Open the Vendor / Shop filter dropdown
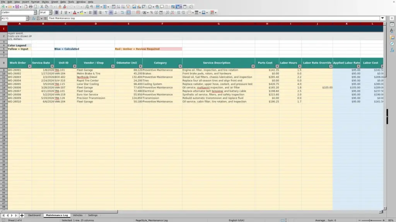Viewport: 396px width, 222px height. click(113, 66)
